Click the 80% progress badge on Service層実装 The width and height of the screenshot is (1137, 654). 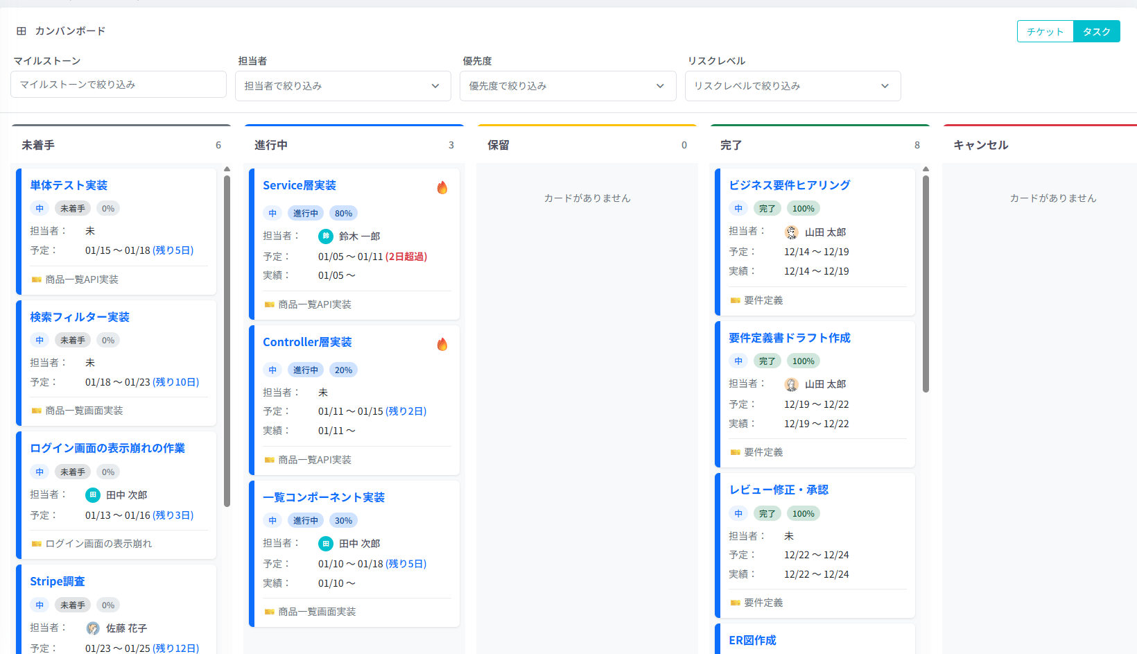[343, 214]
